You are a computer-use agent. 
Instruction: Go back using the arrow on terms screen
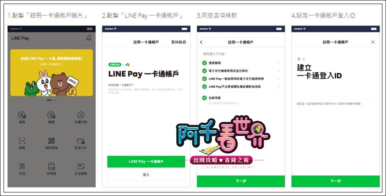pos(201,42)
